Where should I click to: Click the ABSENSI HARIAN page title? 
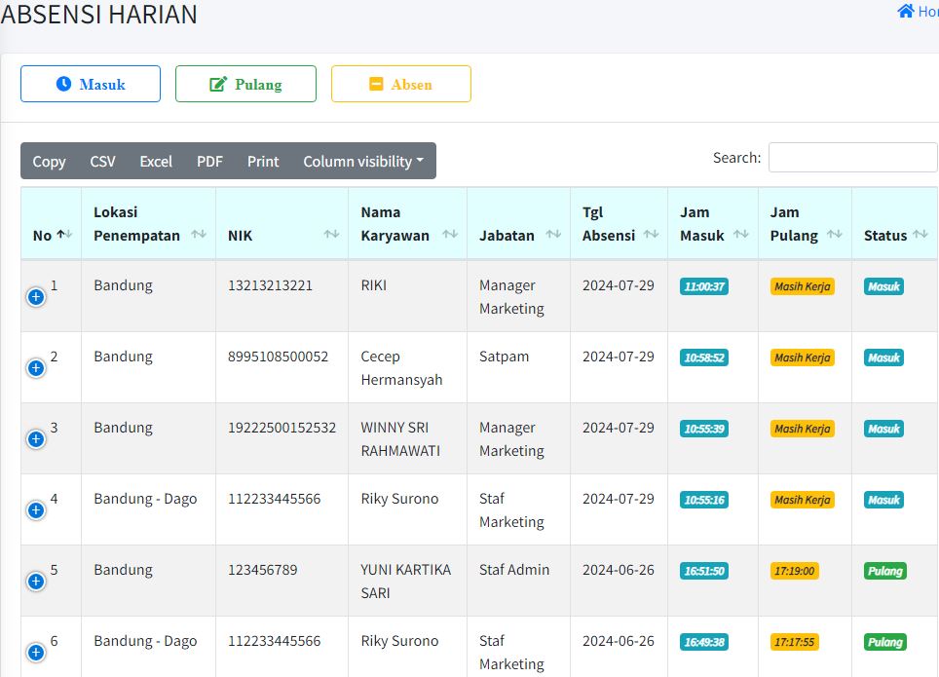(98, 15)
